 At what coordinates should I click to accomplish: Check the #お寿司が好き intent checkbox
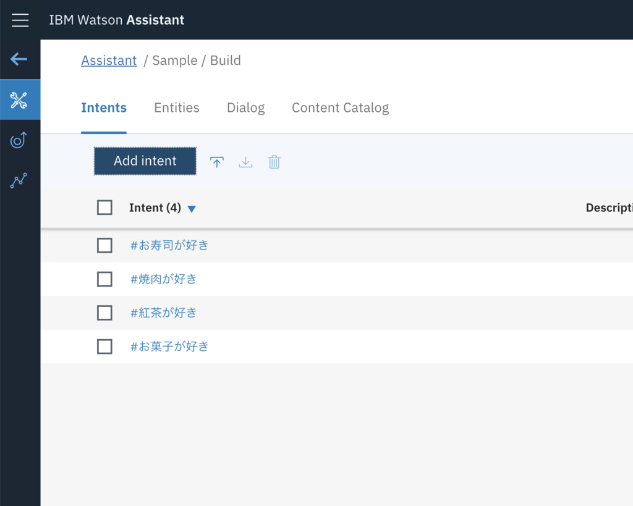coord(104,245)
